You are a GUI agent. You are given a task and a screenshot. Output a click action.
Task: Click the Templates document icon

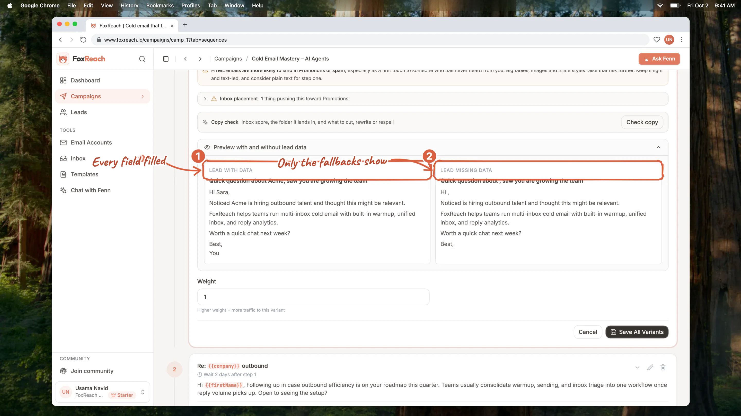pos(63,174)
